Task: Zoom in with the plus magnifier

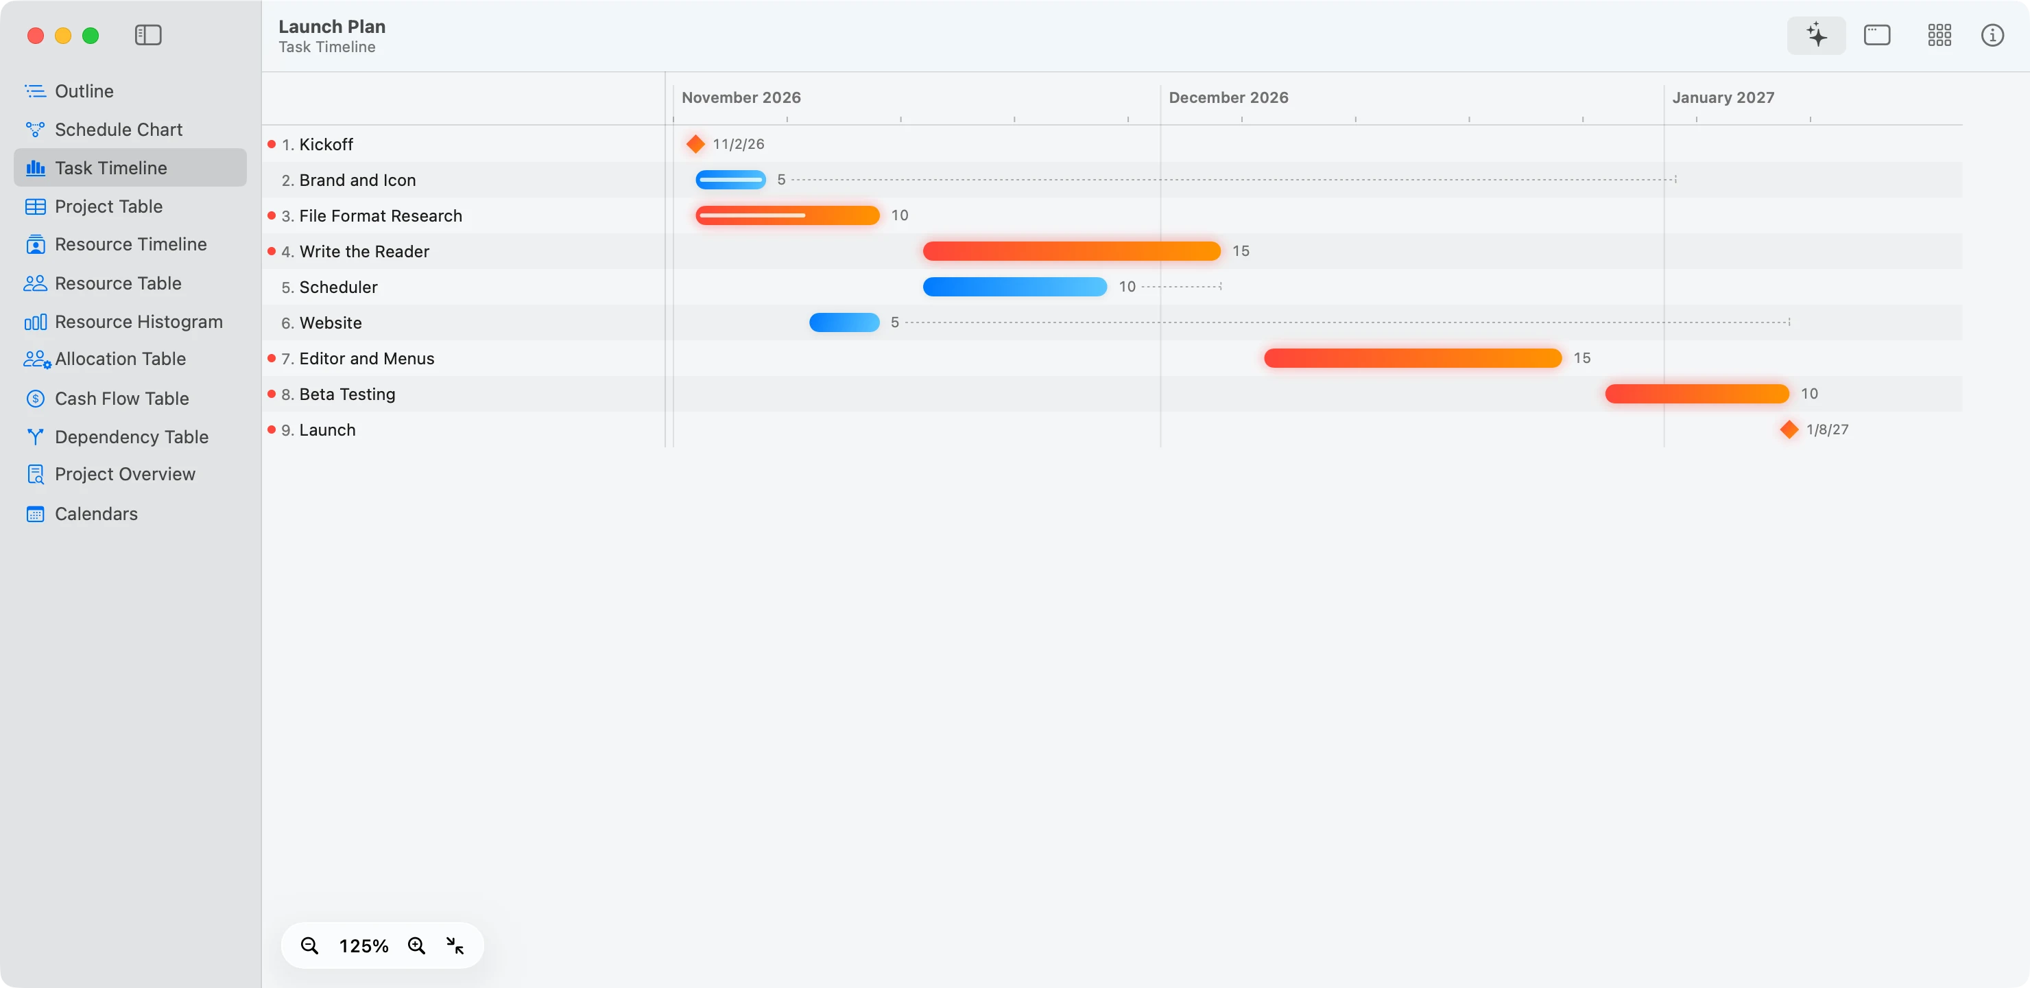Action: (x=417, y=945)
